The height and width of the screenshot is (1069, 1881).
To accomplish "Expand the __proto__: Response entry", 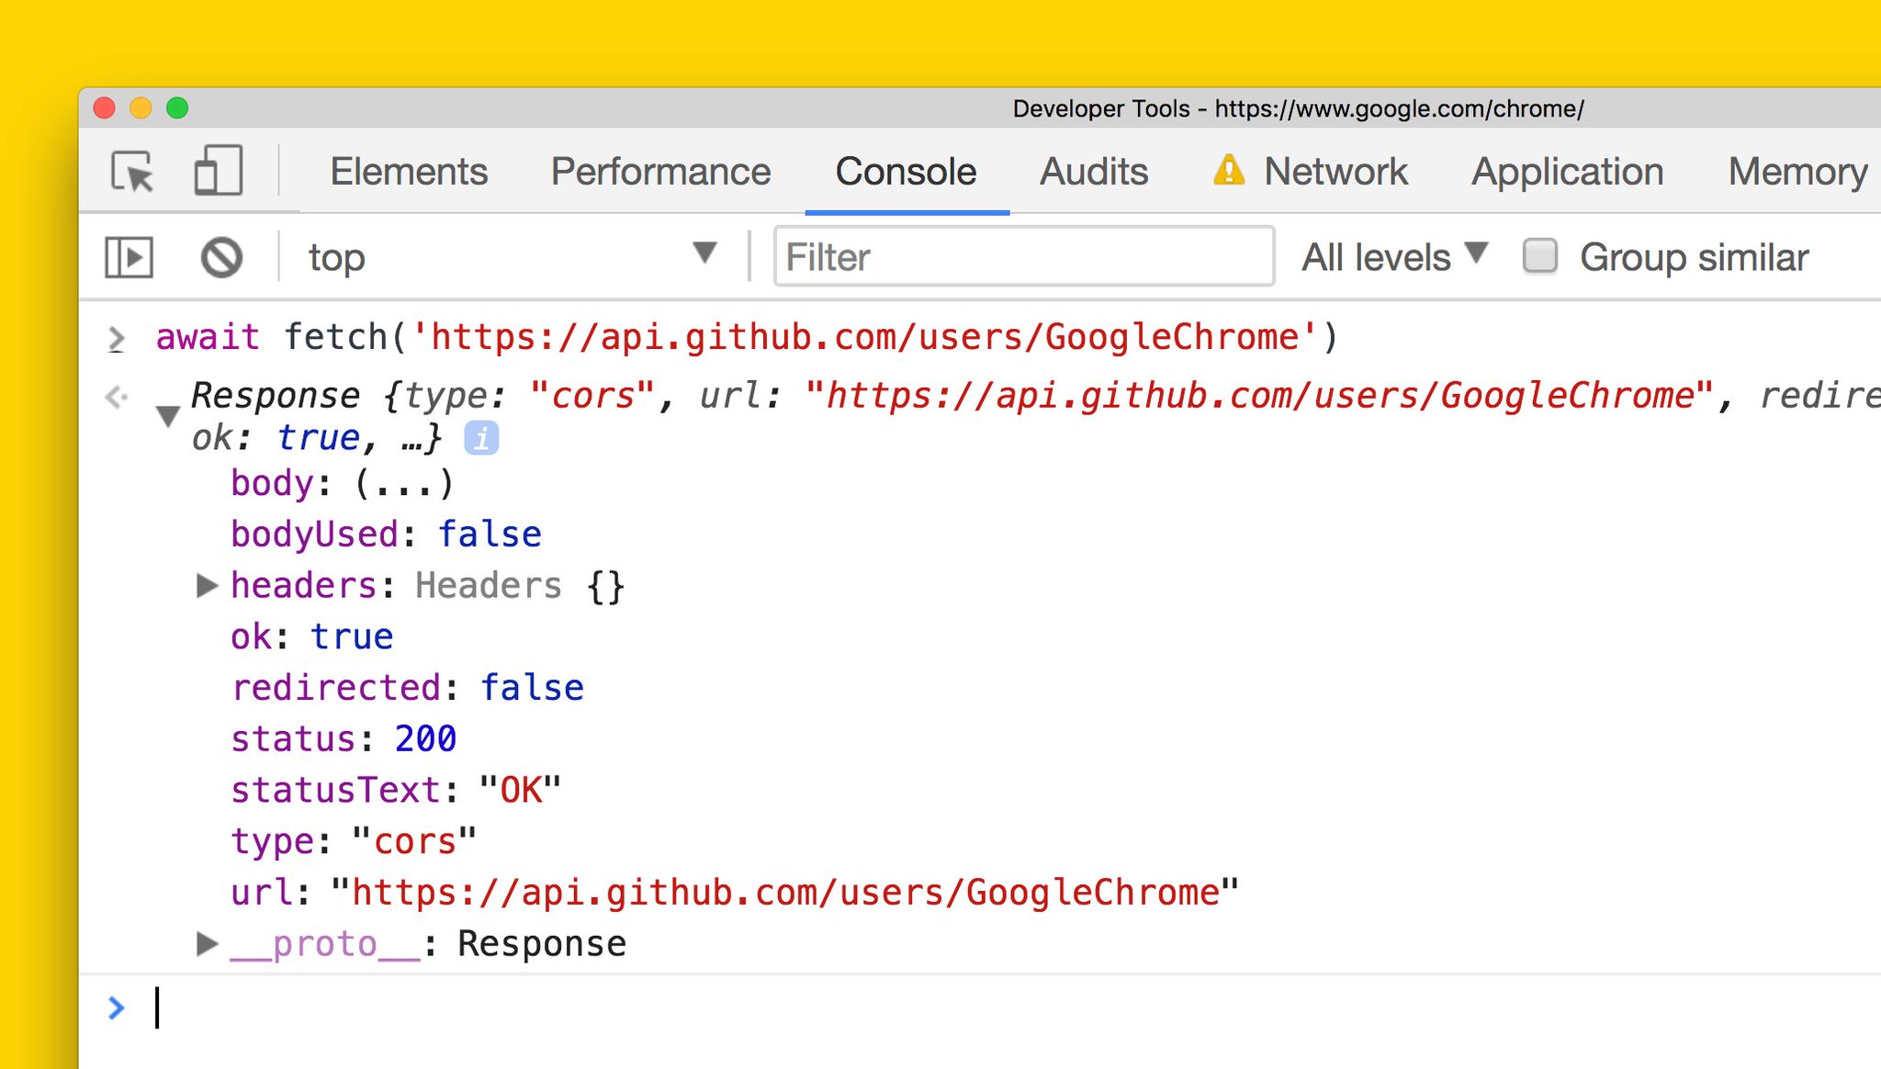I will (x=207, y=943).
